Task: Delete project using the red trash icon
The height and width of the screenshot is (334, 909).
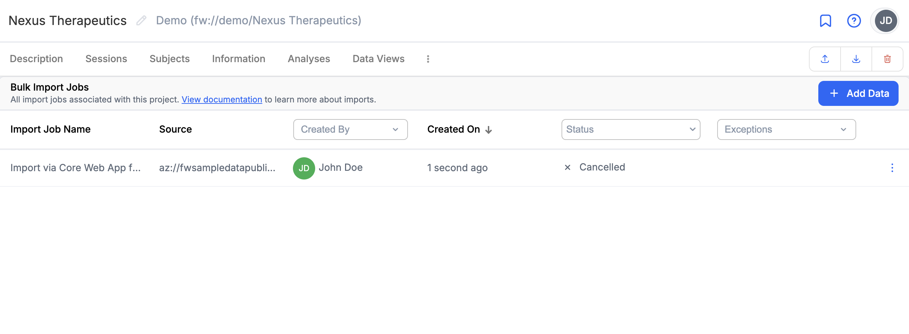Action: 887,59
